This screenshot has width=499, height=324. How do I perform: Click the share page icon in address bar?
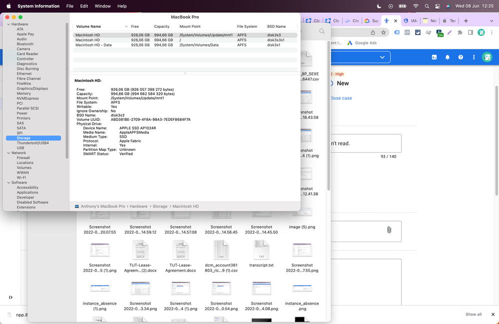click(x=373, y=32)
